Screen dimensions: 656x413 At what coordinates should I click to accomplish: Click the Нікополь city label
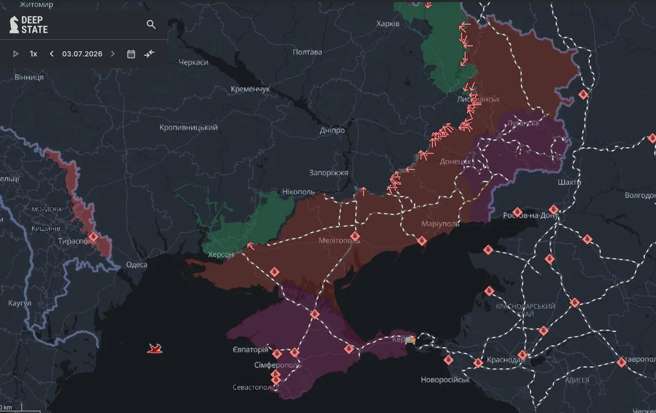pyautogui.click(x=299, y=192)
